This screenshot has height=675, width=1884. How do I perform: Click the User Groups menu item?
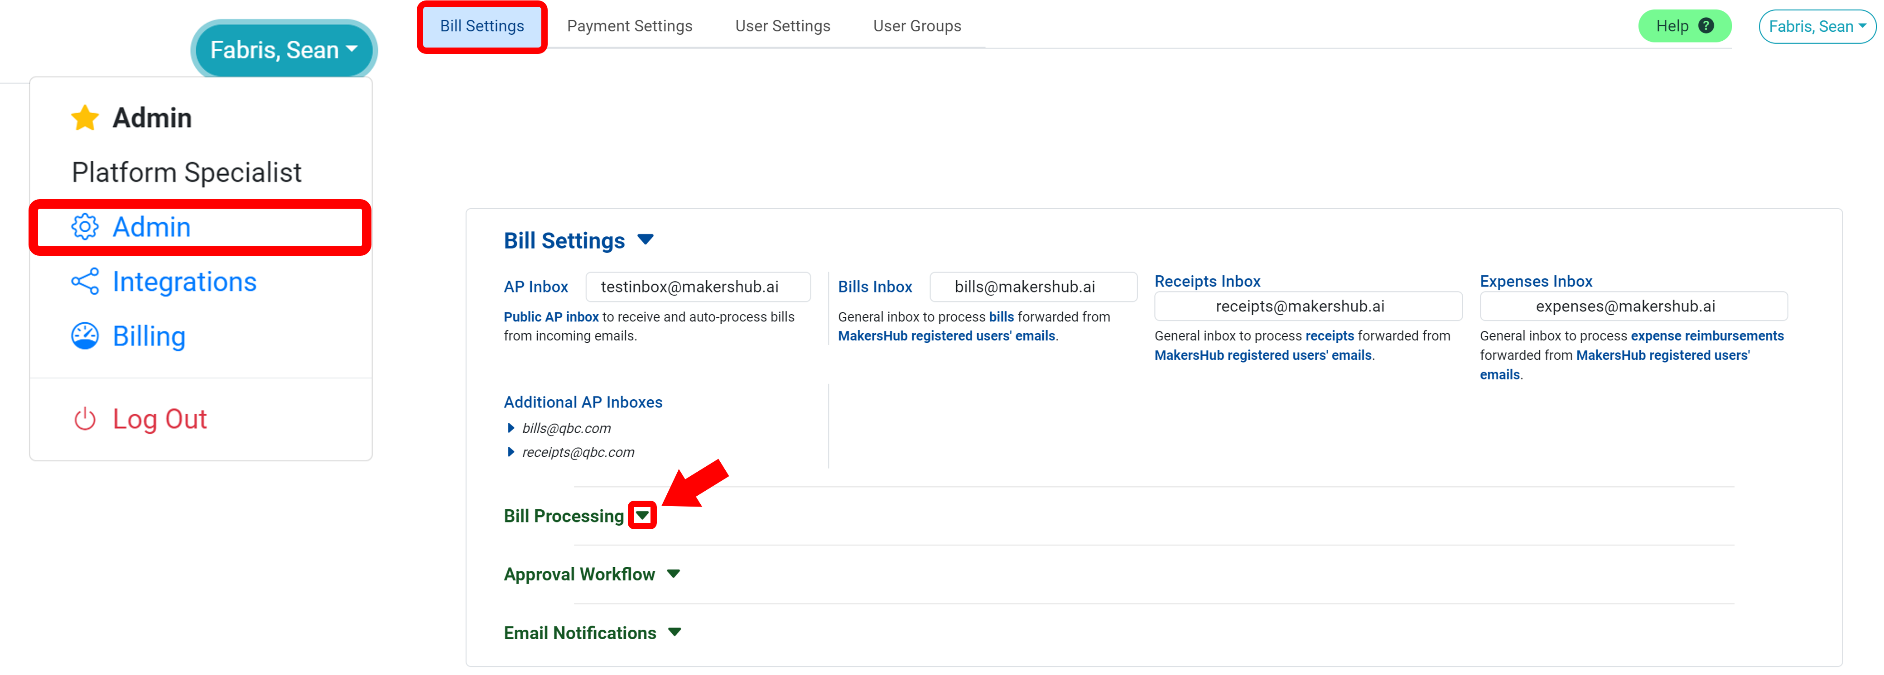(x=917, y=25)
